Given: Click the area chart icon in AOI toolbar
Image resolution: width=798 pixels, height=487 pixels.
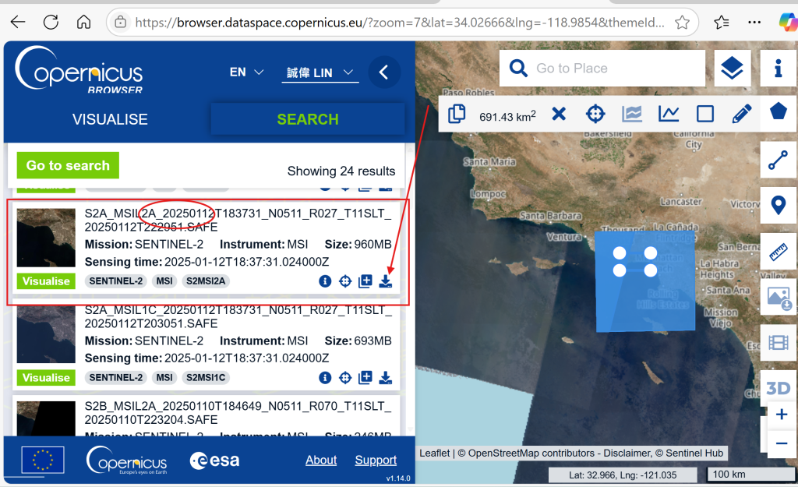Looking at the screenshot, I should pyautogui.click(x=631, y=114).
